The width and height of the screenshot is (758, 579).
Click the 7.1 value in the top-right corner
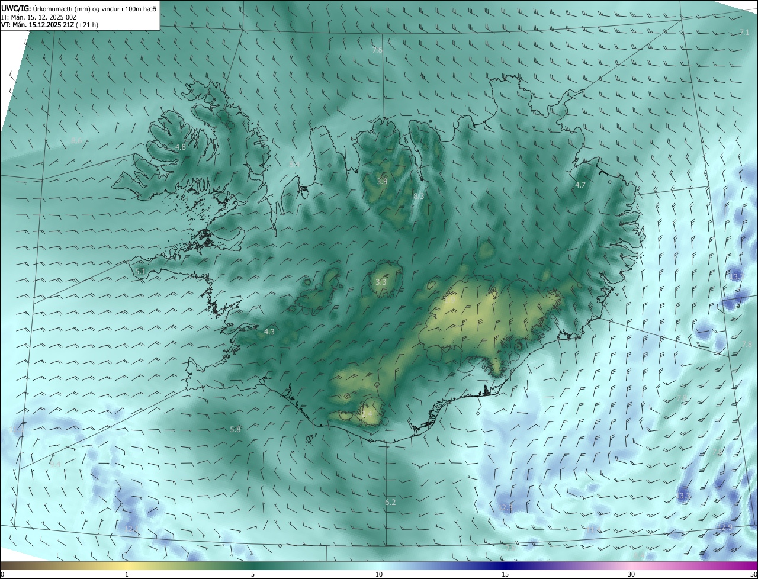(744, 33)
